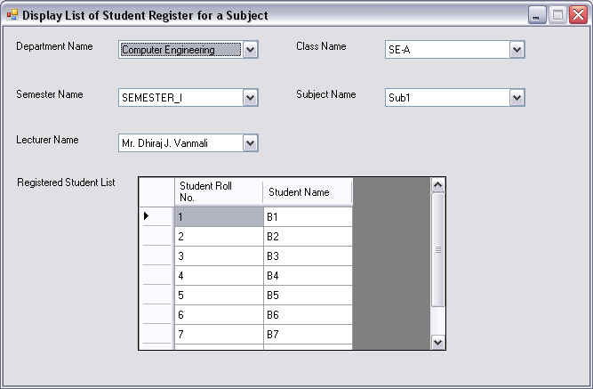Click the grid scroll down arrow
The image size is (593, 389).
tap(437, 342)
